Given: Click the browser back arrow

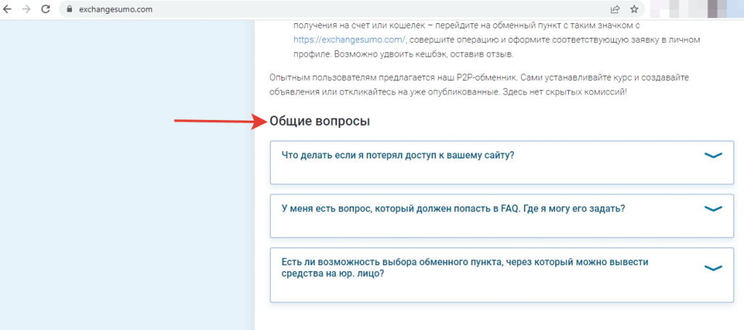Looking at the screenshot, I should 9,9.
